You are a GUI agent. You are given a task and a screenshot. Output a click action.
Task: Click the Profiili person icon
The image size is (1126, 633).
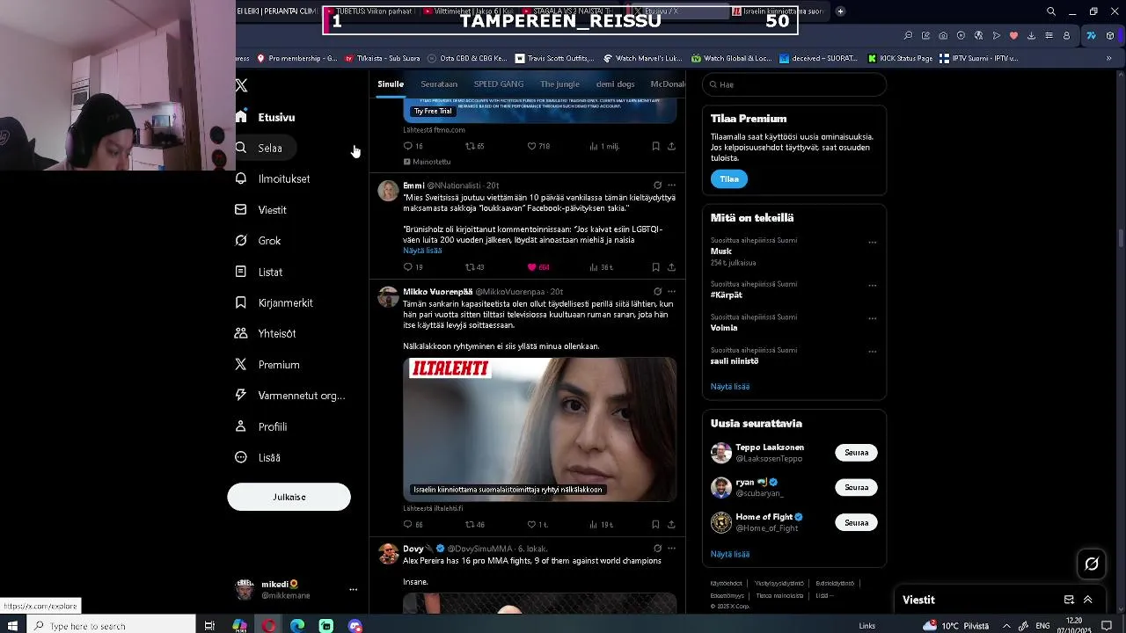pos(241,426)
